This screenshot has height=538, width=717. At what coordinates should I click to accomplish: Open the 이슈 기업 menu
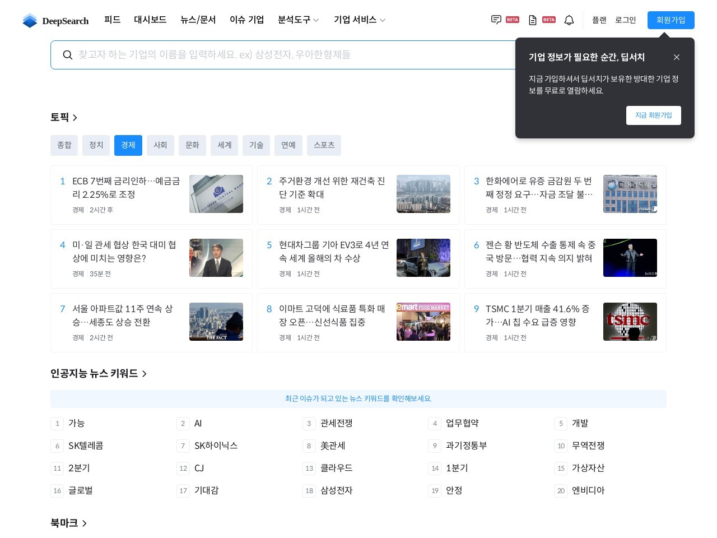click(x=247, y=20)
